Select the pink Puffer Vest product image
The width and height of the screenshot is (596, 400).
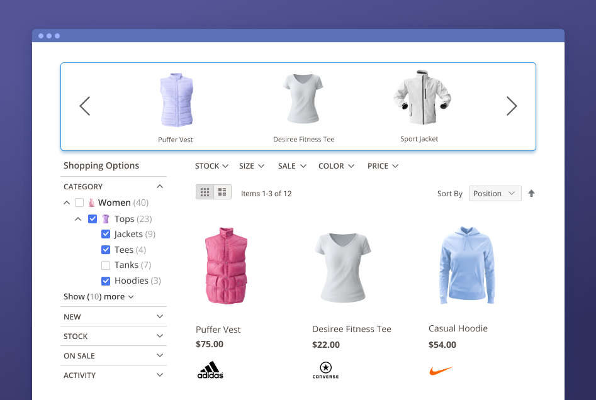coord(227,266)
